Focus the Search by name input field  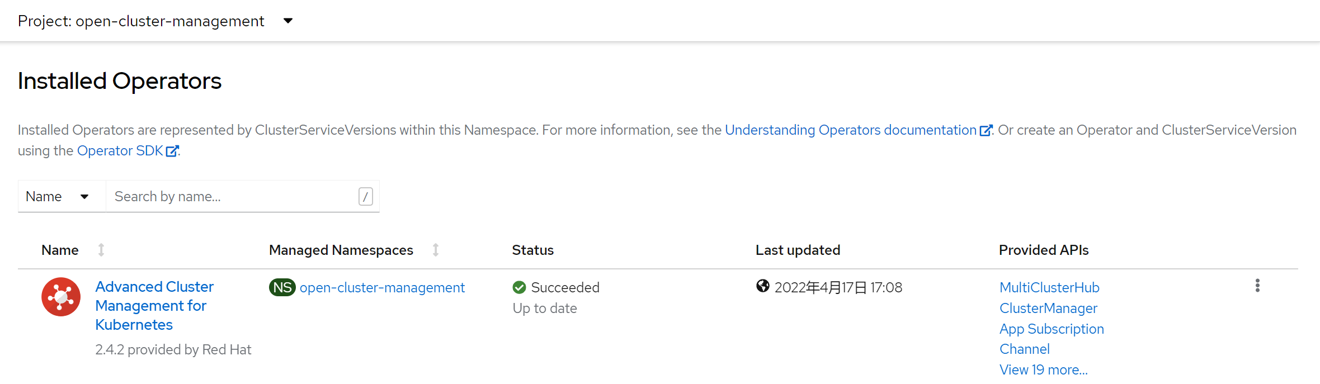click(x=243, y=196)
